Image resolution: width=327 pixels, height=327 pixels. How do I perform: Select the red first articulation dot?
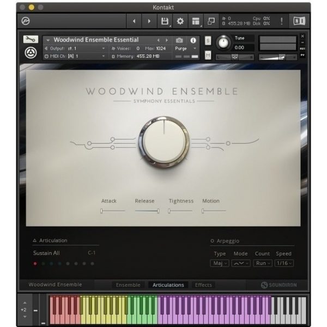coord(35,264)
